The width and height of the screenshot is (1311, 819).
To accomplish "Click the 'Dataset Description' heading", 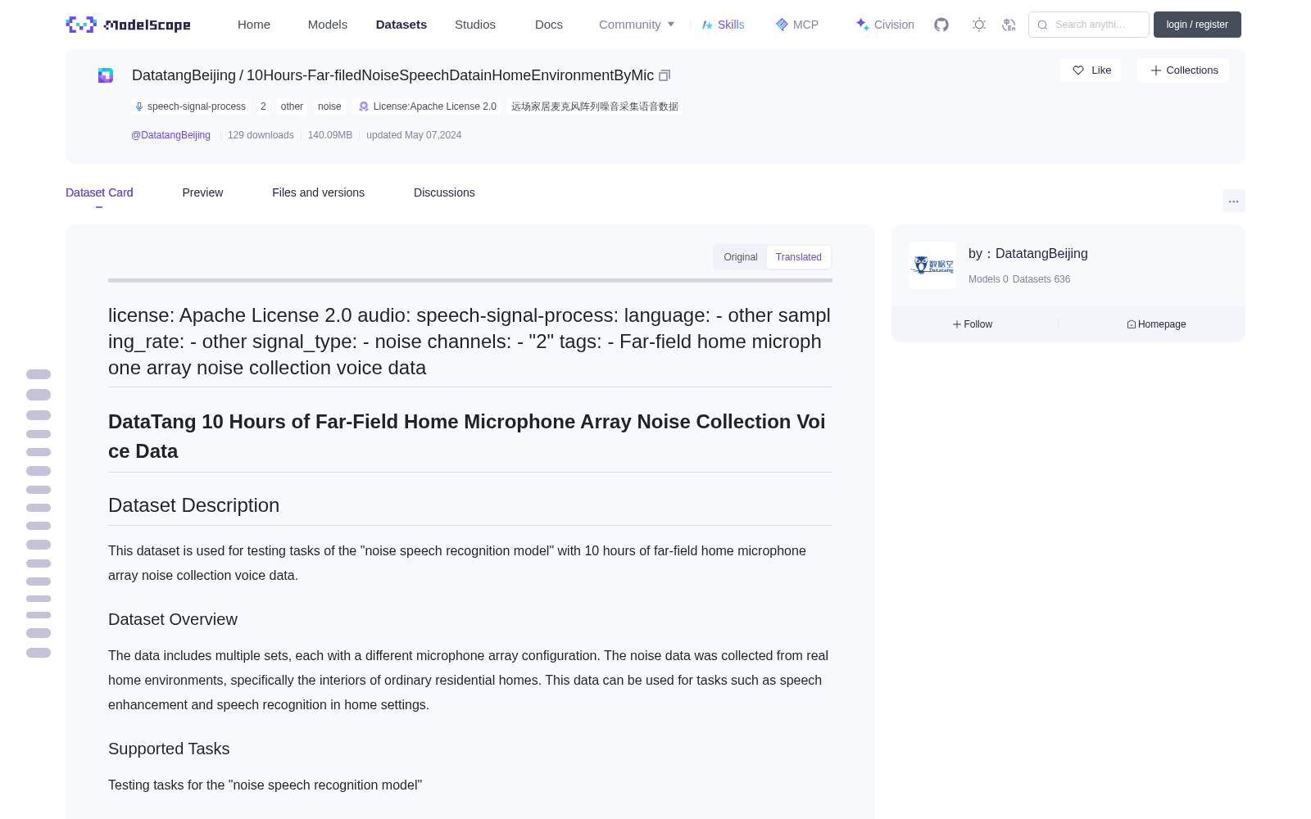I will [193, 505].
